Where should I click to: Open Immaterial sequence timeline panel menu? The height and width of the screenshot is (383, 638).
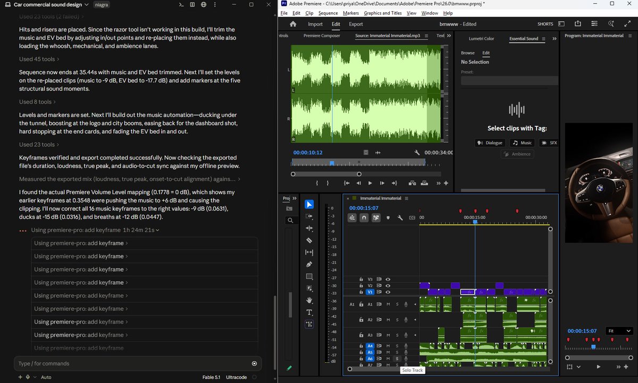tap(406, 198)
